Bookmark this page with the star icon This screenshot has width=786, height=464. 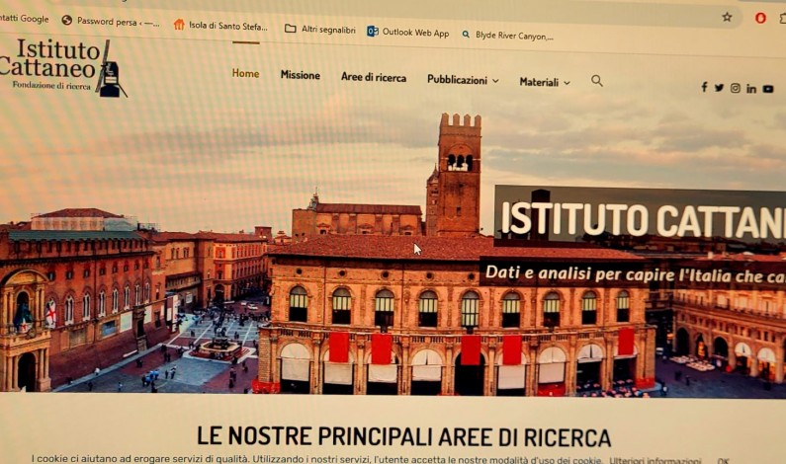[727, 17]
